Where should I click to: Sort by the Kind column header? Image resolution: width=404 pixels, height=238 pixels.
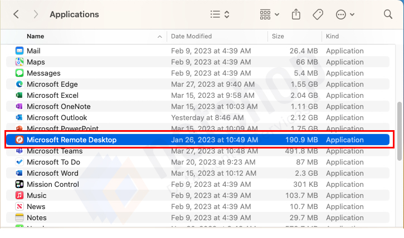(332, 36)
